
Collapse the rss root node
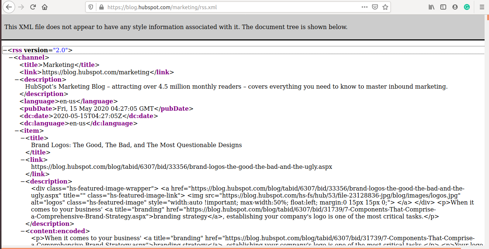pos(5,50)
